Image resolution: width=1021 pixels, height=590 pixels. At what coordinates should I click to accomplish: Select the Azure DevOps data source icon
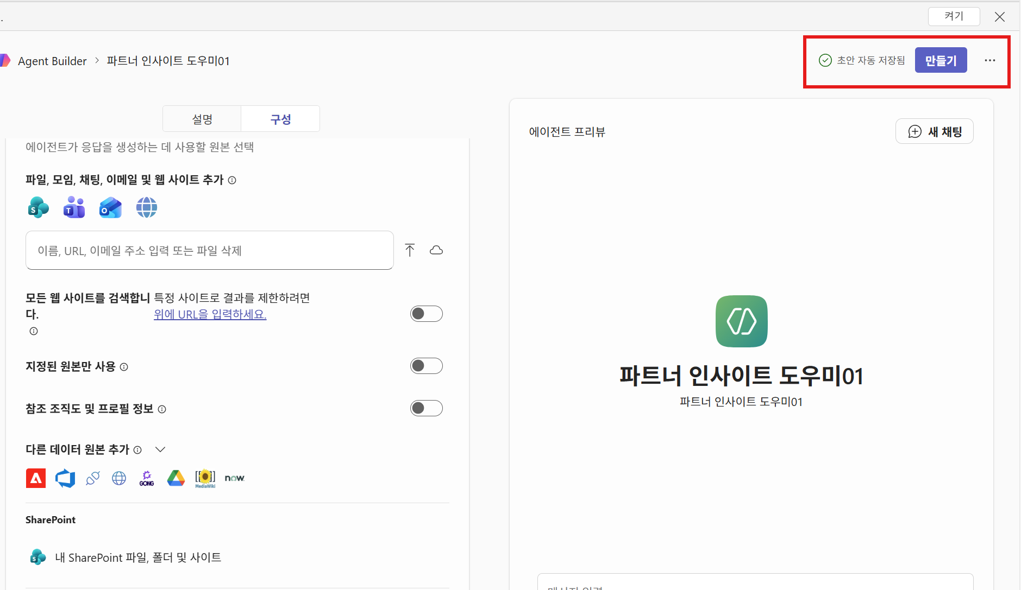pyautogui.click(x=65, y=478)
